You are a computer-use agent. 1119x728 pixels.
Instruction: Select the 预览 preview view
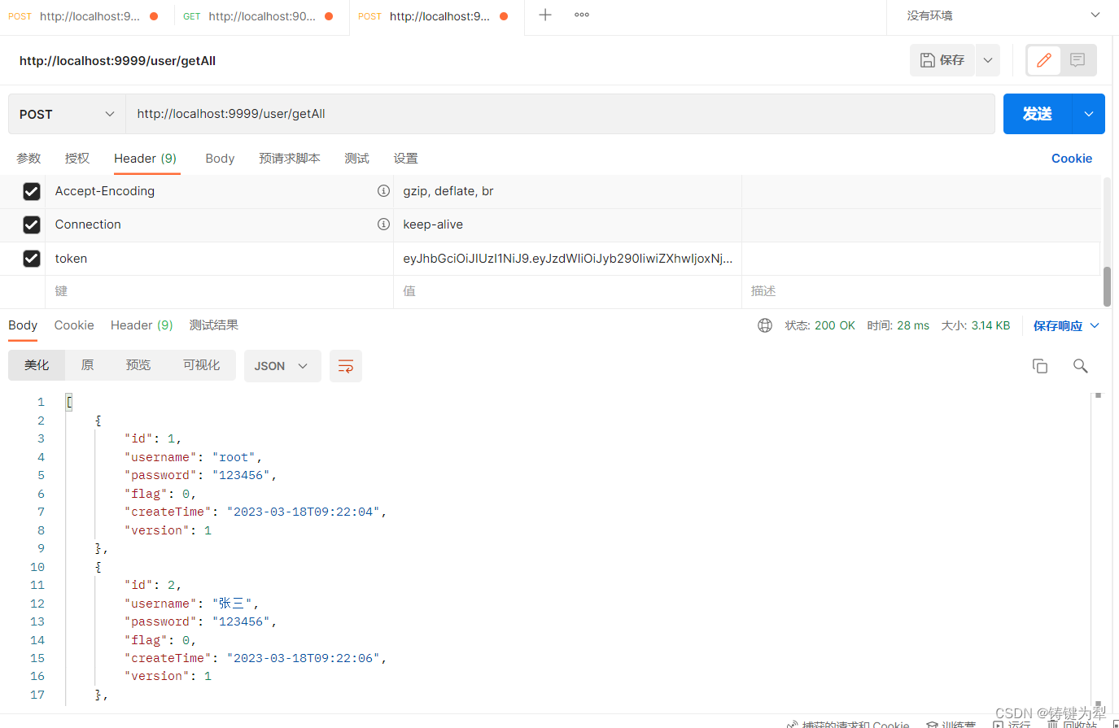(x=138, y=365)
